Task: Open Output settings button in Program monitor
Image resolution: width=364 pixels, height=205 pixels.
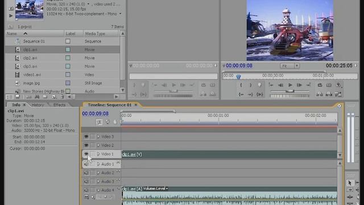Action: coord(338,85)
